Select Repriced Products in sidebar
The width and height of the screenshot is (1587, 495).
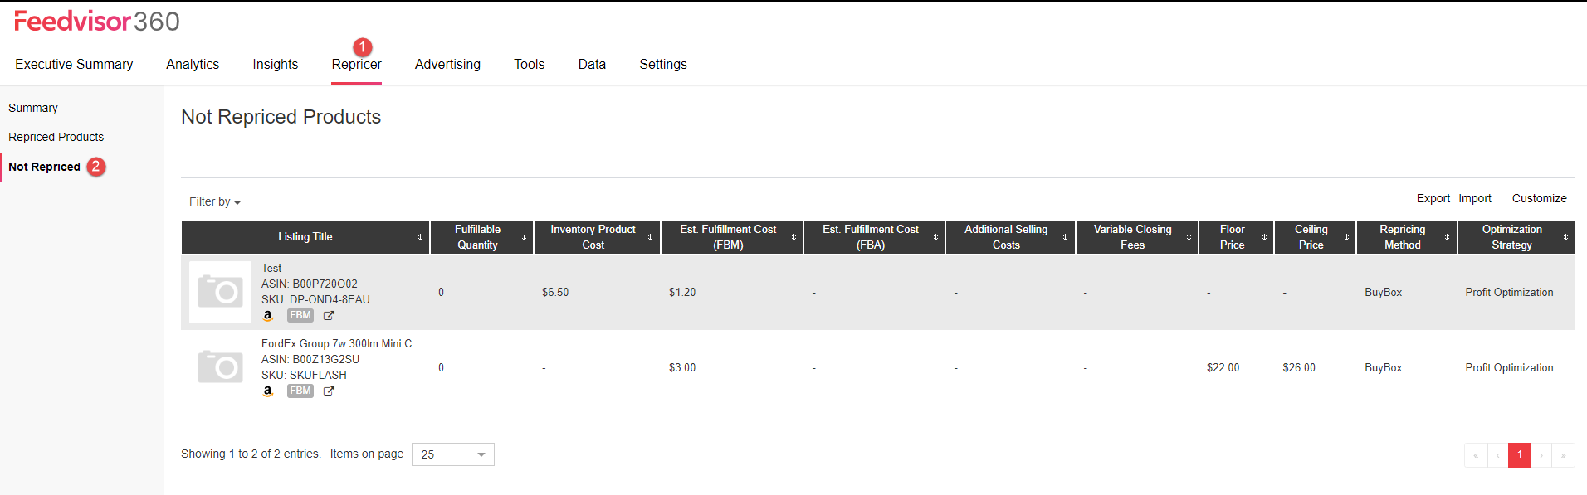coord(56,137)
